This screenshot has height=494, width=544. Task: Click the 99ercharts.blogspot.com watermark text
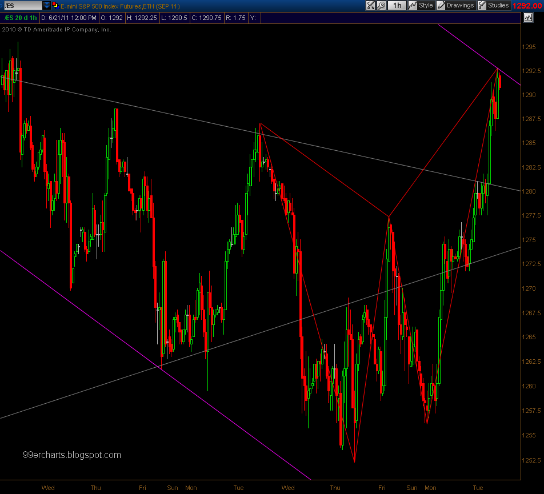coord(72,455)
